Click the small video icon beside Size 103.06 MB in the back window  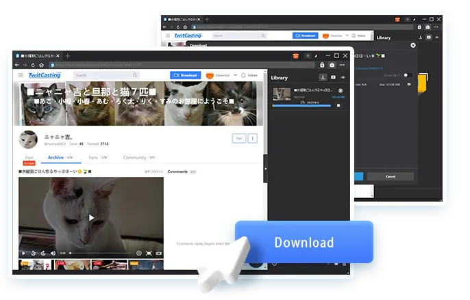point(409,84)
